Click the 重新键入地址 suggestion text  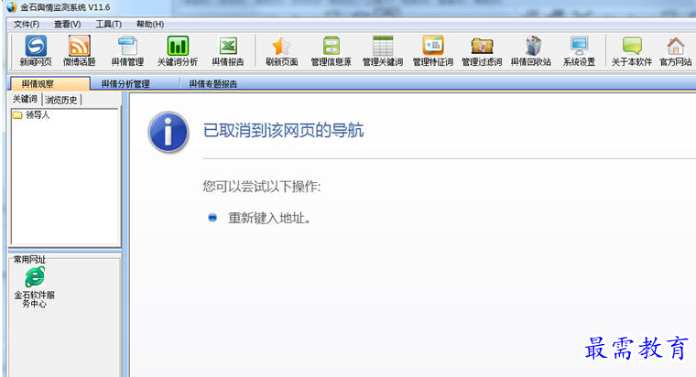point(269,218)
